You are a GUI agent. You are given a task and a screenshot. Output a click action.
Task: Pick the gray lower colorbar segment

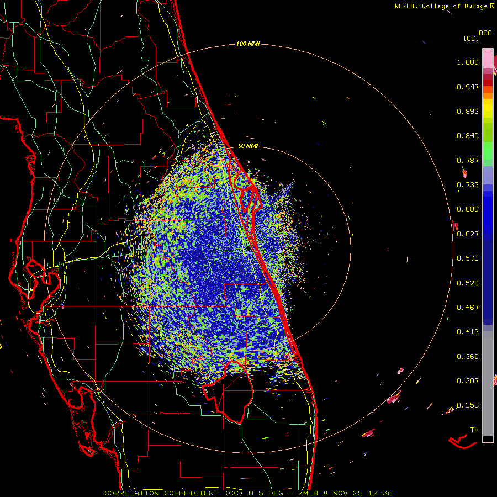[488, 384]
